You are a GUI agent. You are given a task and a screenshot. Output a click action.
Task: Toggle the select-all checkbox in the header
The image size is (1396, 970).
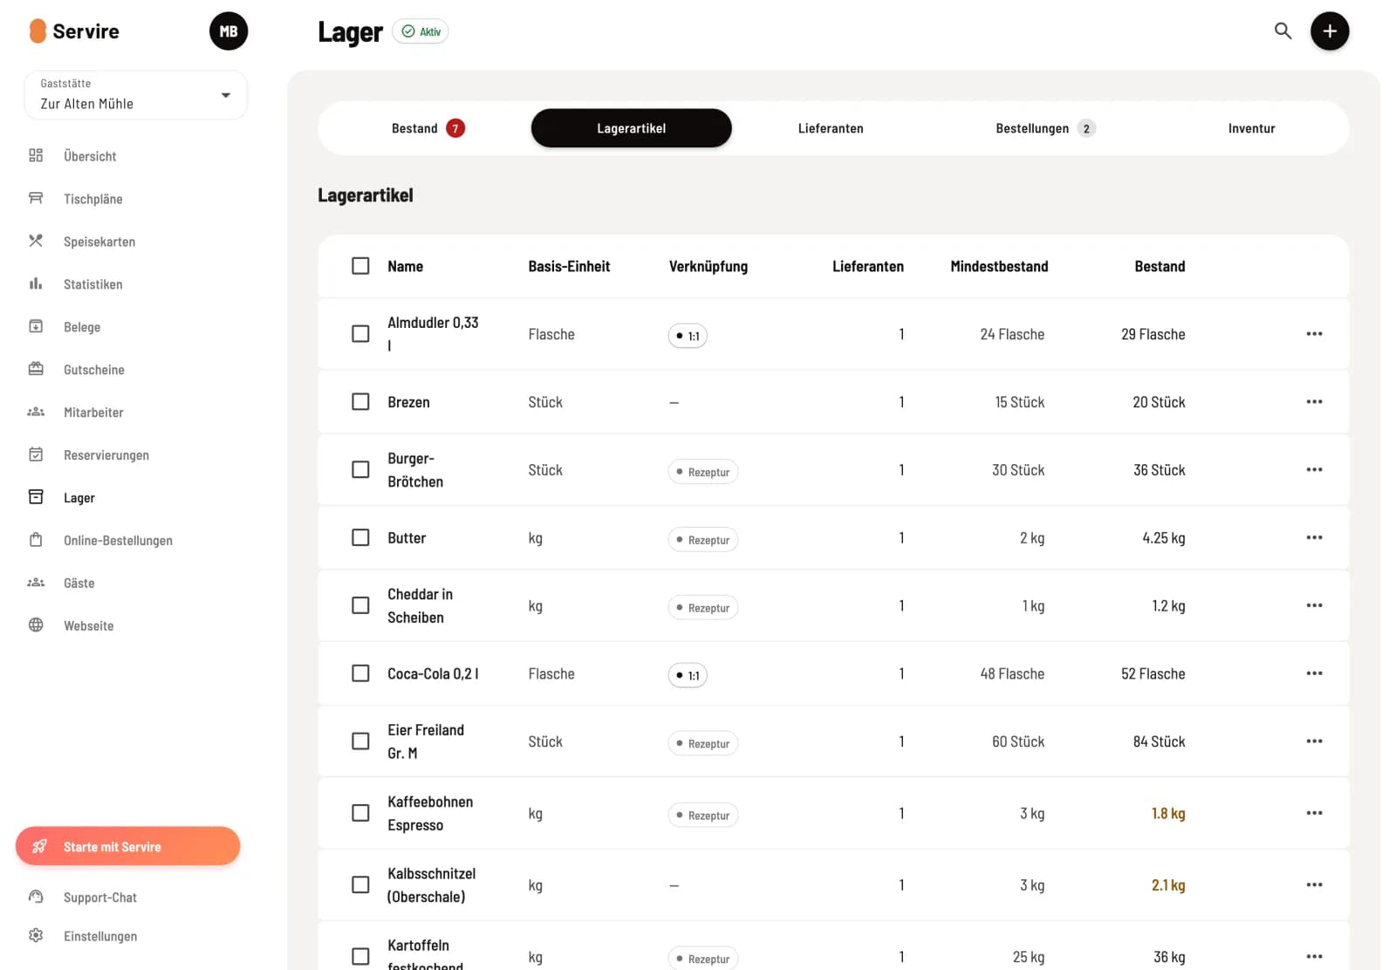[x=360, y=265]
